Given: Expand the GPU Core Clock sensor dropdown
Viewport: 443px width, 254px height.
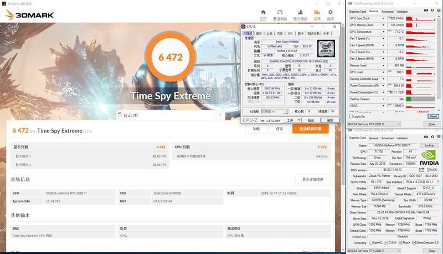Looking at the screenshot, I should point(383,18).
